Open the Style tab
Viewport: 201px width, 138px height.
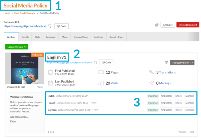point(37,37)
